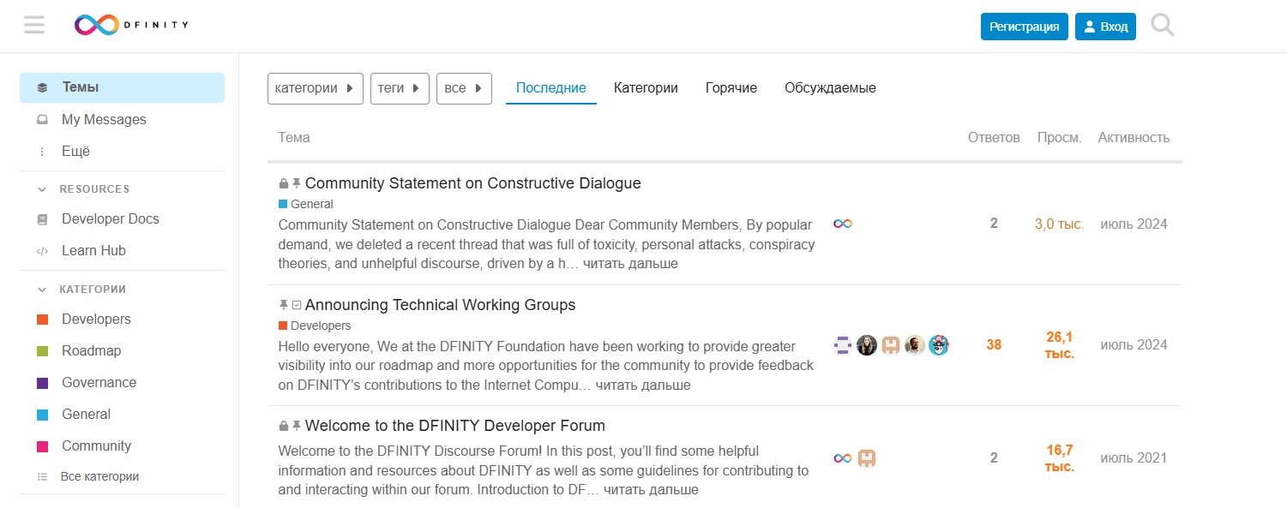Open the категории filter dropdown

pyautogui.click(x=315, y=88)
